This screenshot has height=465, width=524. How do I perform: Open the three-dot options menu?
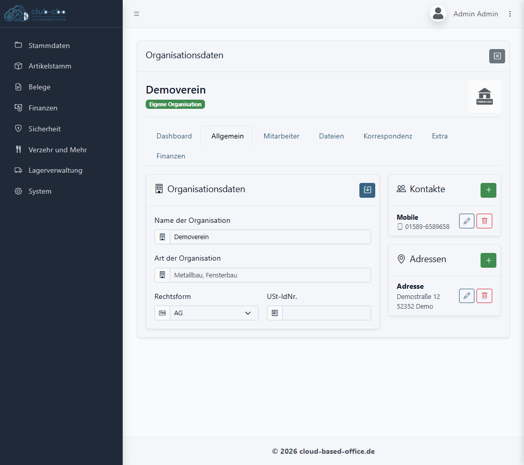tap(510, 14)
